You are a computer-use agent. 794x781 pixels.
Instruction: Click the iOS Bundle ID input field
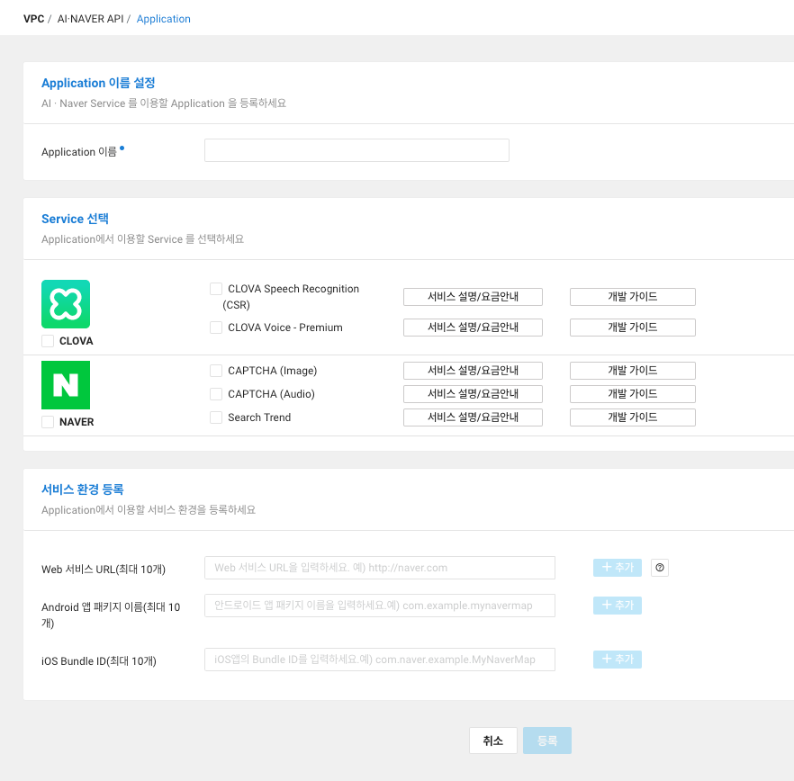380,660
